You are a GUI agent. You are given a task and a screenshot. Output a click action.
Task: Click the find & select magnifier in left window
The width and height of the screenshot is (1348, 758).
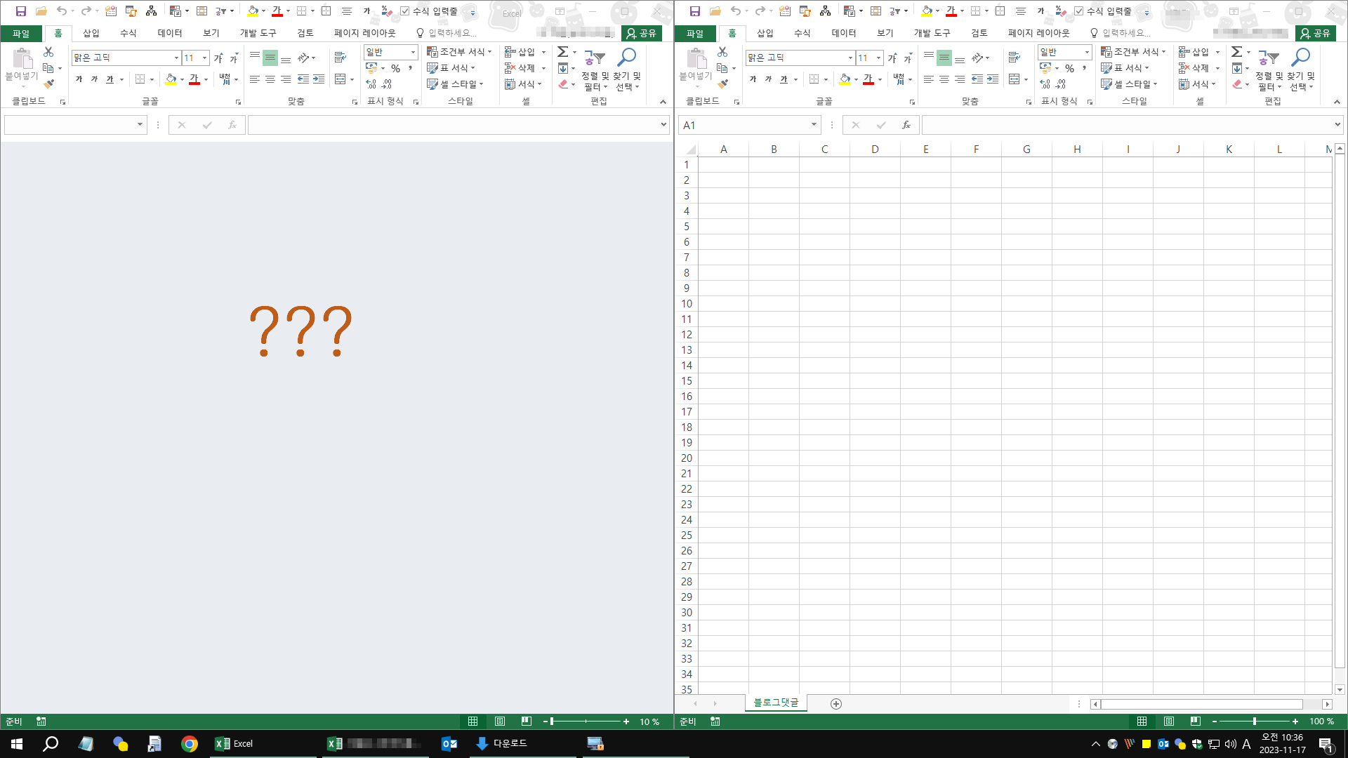(x=626, y=58)
